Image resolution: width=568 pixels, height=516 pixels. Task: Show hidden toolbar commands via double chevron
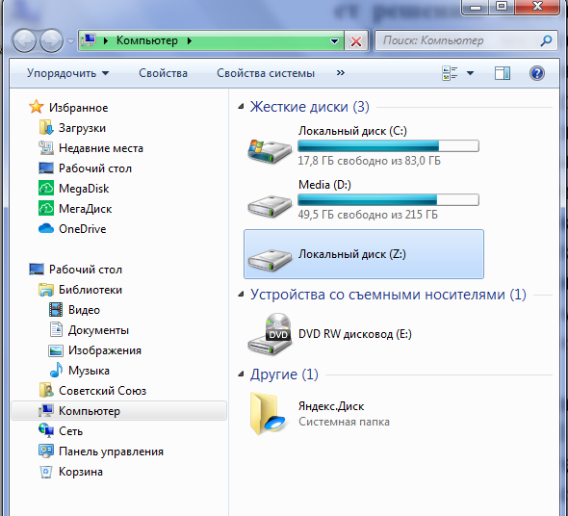click(x=340, y=73)
